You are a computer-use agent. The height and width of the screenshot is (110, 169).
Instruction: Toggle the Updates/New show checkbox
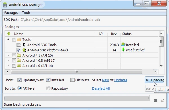pyautogui.click(x=19, y=80)
